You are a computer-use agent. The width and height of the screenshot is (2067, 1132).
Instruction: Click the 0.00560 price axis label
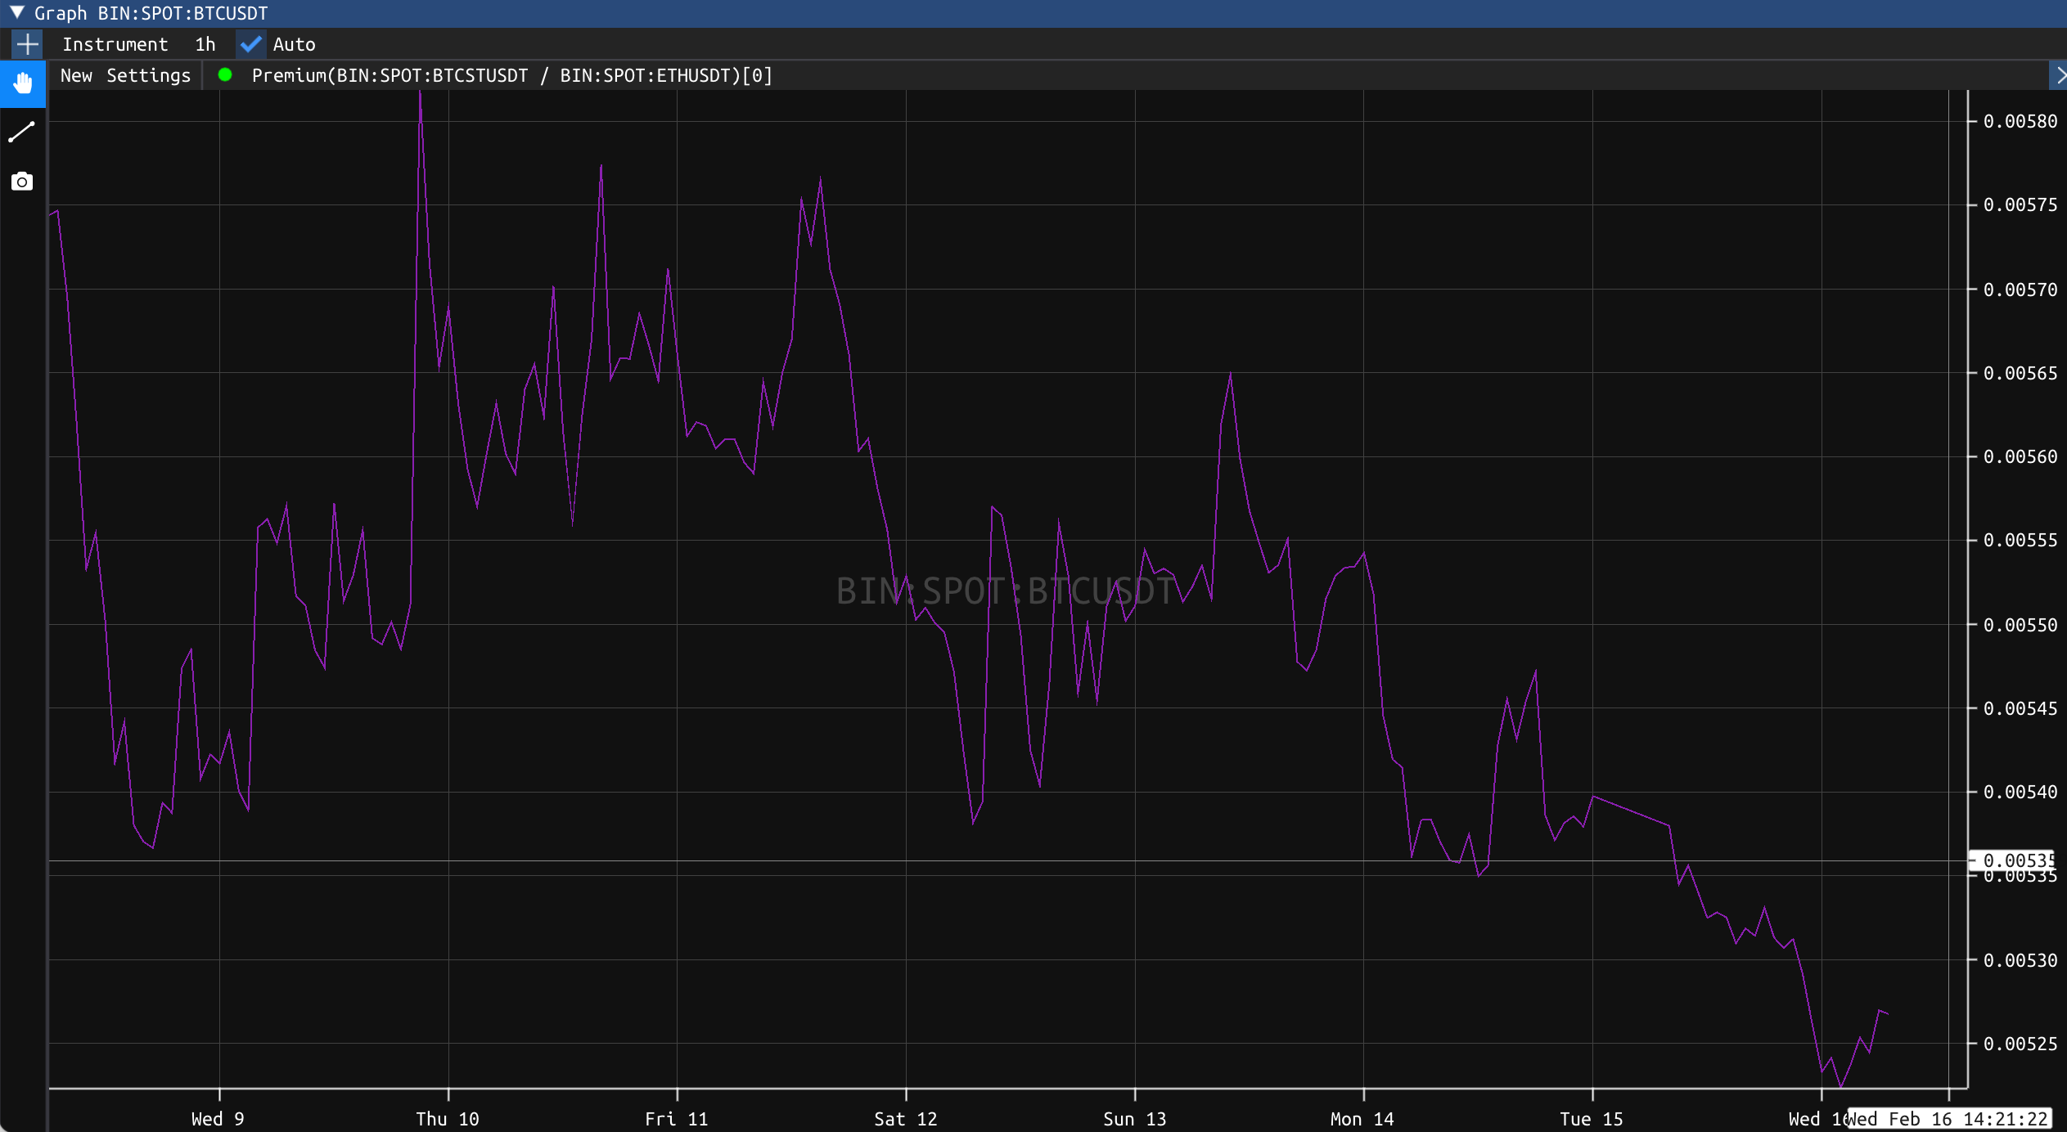pos(2020,456)
